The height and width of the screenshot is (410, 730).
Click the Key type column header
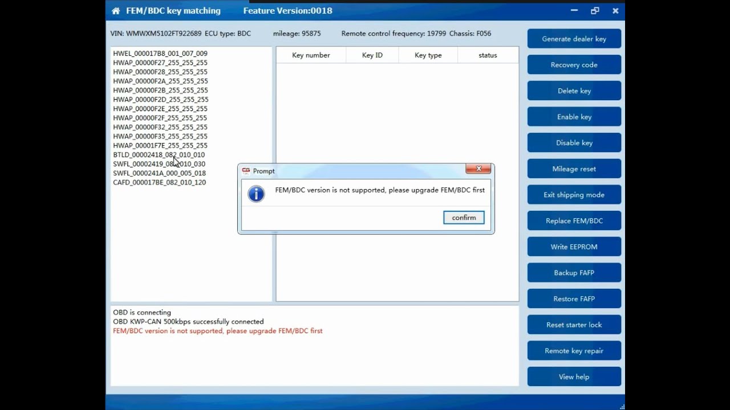click(428, 55)
